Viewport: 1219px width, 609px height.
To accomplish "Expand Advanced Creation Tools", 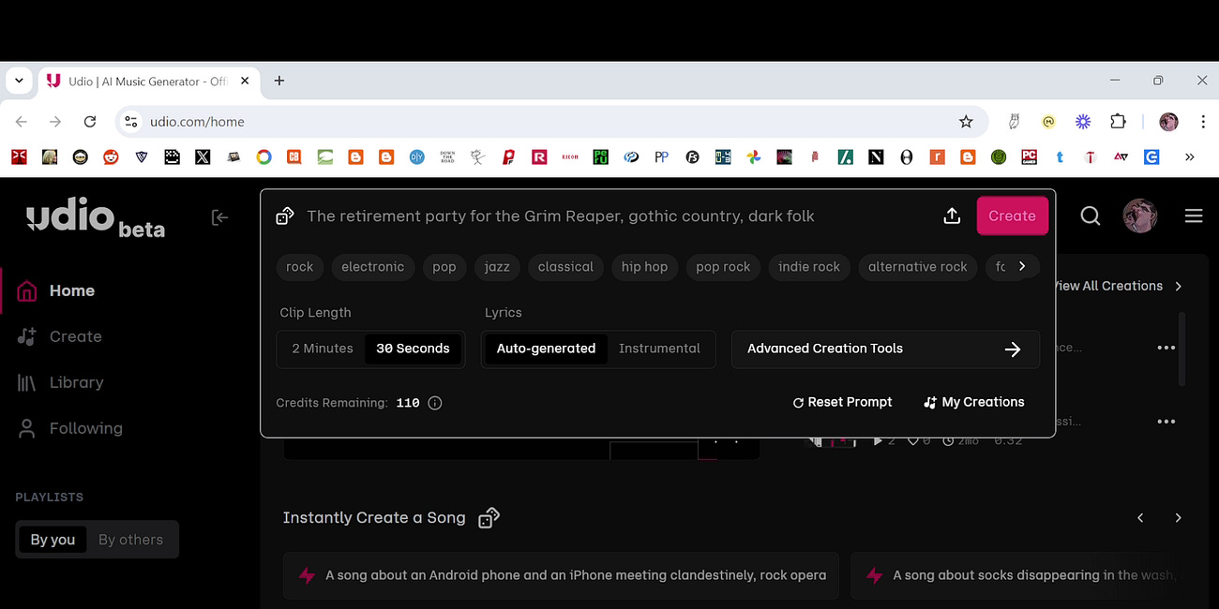I will [x=885, y=349].
